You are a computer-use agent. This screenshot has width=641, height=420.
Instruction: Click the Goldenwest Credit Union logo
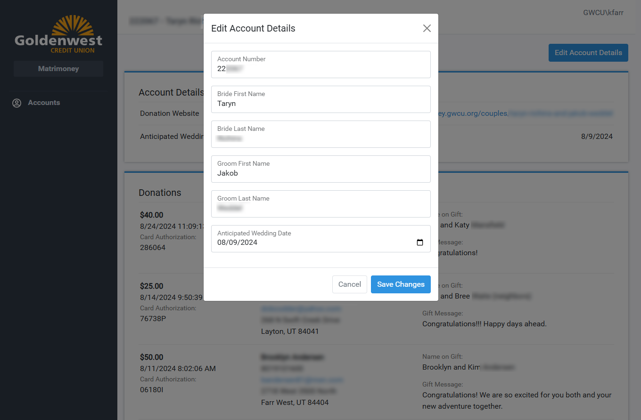pyautogui.click(x=58, y=33)
